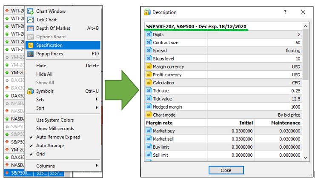Open Symbols menu entry
The image size is (315, 178).
pos(63,91)
